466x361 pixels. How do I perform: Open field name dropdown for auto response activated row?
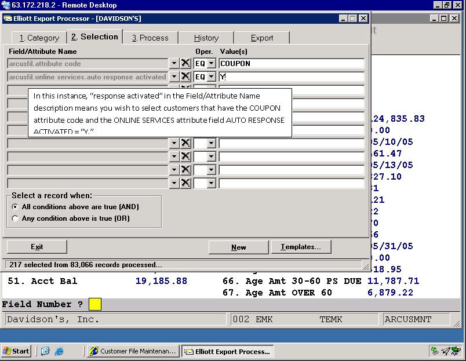(x=174, y=76)
